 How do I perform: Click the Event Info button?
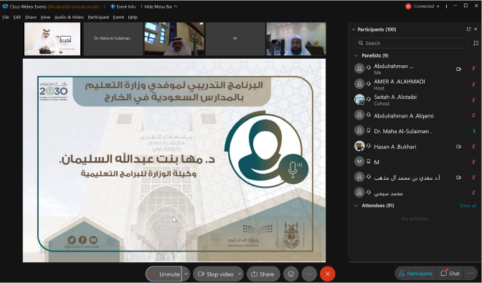point(123,6)
